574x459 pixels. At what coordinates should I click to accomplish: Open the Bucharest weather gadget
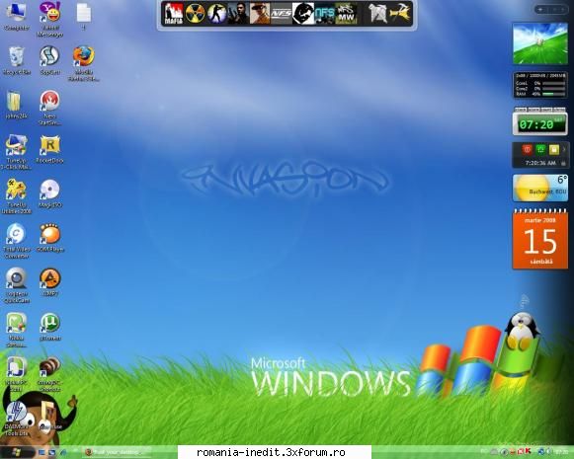540,188
